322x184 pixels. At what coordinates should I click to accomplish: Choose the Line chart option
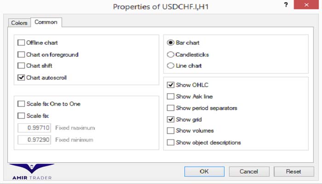(171, 65)
